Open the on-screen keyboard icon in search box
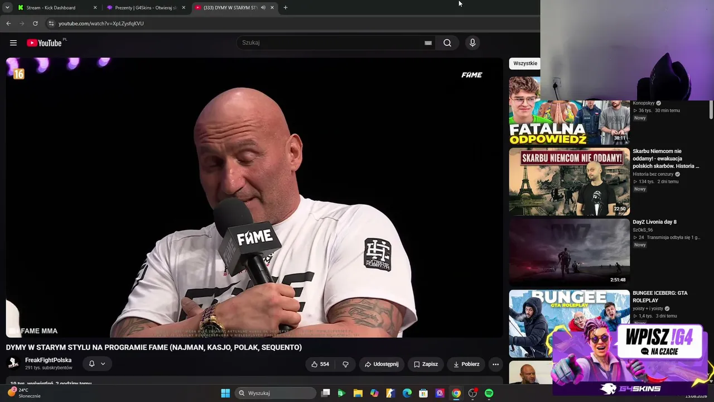This screenshot has height=402, width=714. pos(428,43)
